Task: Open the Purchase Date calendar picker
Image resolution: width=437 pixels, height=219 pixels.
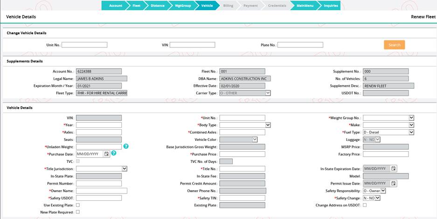Action: click(x=106, y=154)
